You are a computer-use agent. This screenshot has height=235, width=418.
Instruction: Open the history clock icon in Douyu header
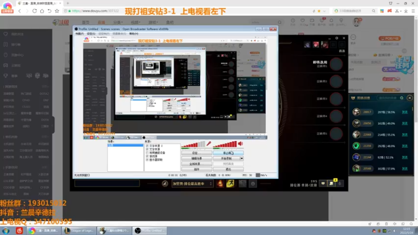293,20
